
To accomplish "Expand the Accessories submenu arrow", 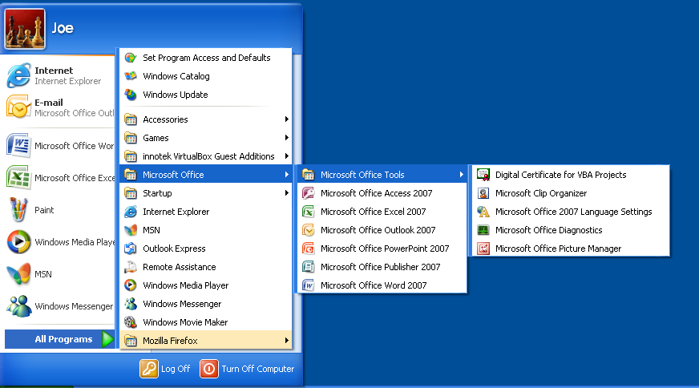I will 287,119.
